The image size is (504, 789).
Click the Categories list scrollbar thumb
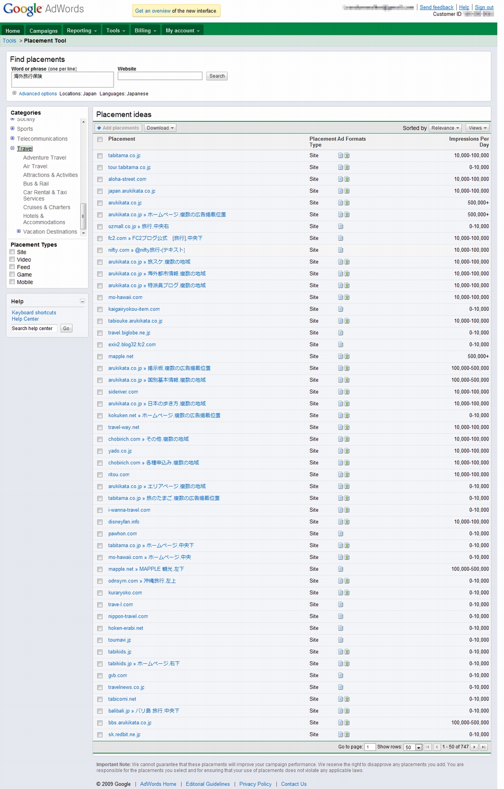[x=83, y=216]
